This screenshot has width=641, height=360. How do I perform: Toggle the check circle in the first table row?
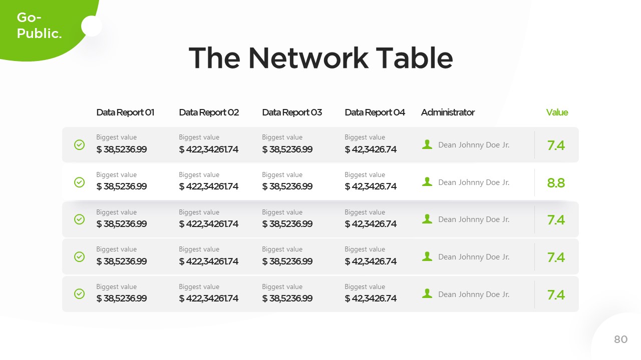79,144
